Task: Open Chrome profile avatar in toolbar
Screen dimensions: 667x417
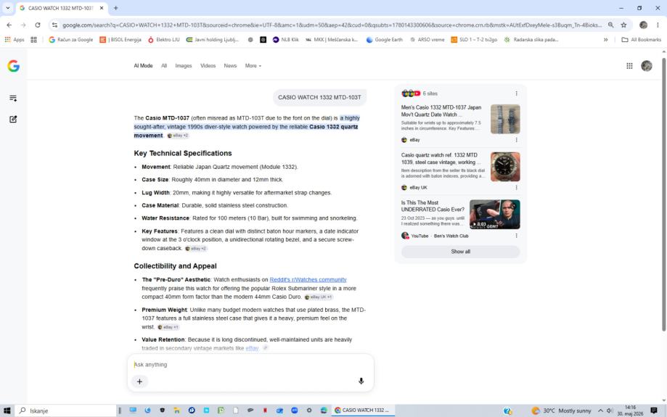Action: click(x=643, y=25)
